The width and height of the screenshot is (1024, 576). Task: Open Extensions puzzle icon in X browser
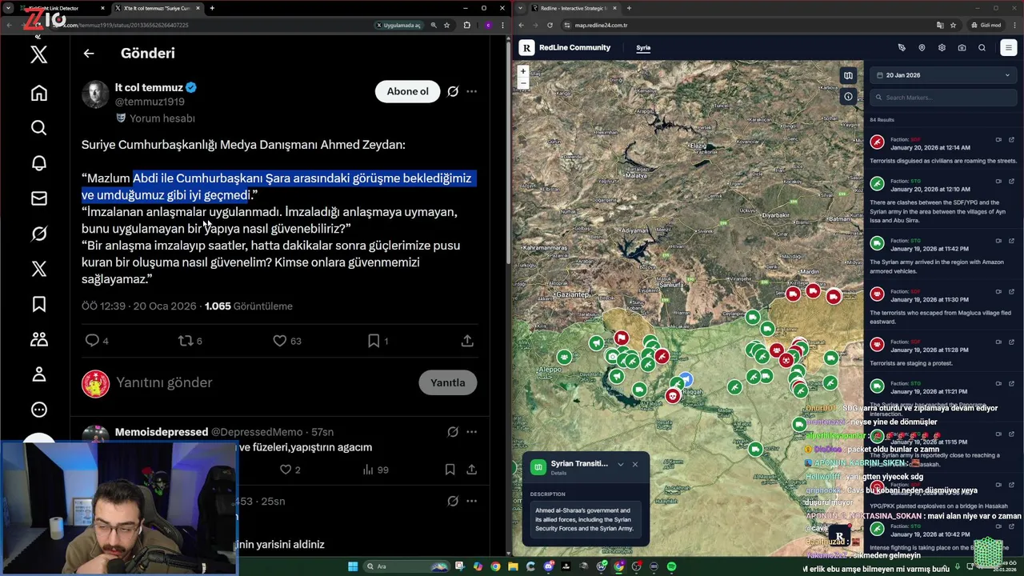(467, 25)
